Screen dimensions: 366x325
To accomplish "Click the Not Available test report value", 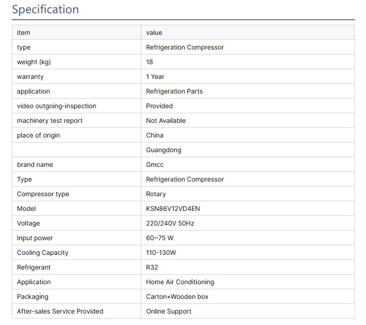I will click(x=166, y=121).
